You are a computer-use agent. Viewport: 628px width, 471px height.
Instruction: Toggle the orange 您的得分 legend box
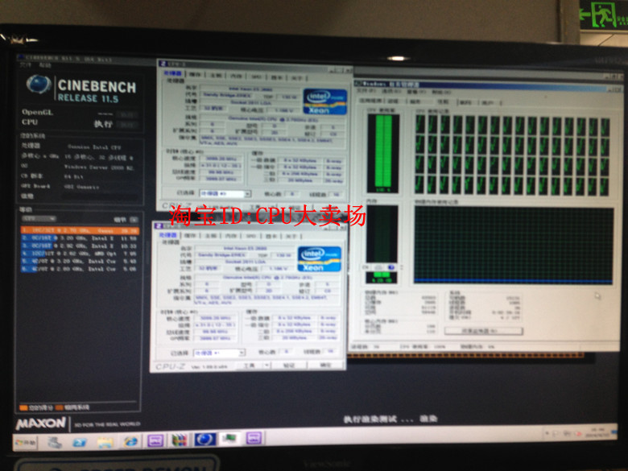(x=23, y=407)
